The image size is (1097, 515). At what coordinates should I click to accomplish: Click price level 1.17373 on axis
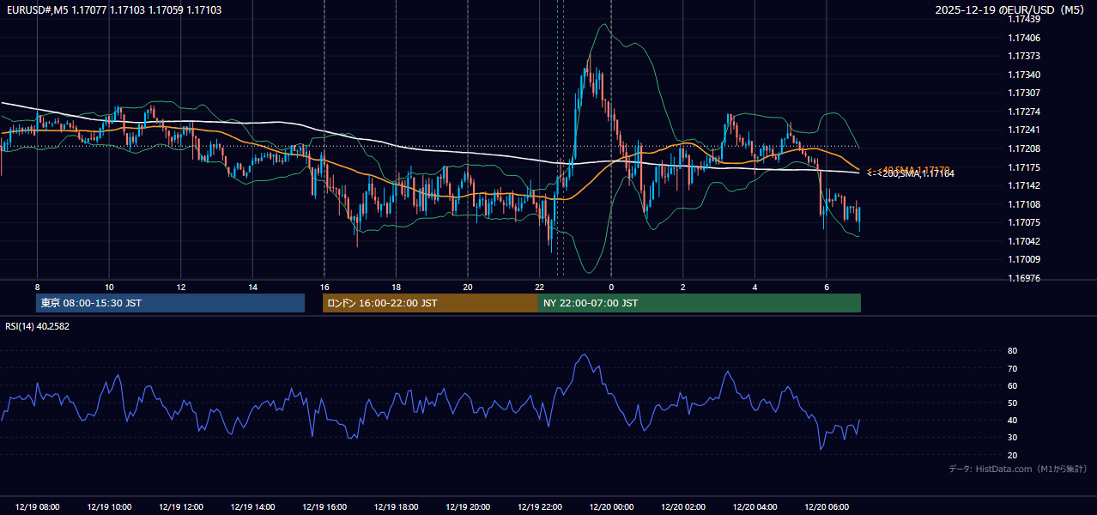pyautogui.click(x=1024, y=56)
